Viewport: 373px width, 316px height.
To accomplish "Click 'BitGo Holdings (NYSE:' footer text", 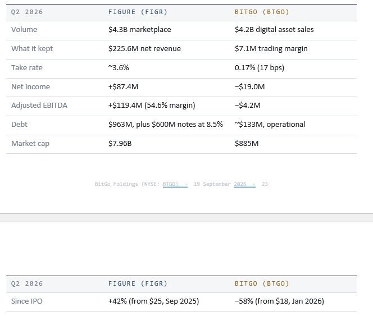I will pyautogui.click(x=128, y=184).
